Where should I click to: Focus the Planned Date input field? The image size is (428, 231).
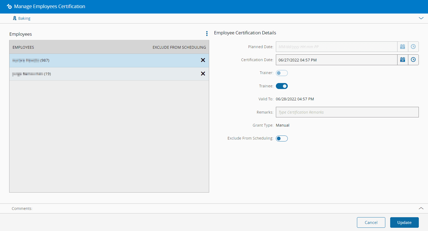pyautogui.click(x=336, y=47)
